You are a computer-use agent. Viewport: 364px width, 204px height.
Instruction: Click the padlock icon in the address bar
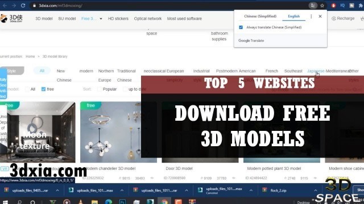coord(34,6)
